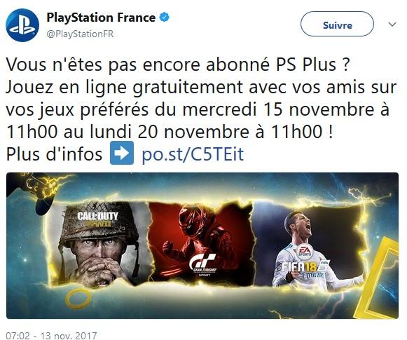Click the tweet text about PS Plus

[201, 109]
